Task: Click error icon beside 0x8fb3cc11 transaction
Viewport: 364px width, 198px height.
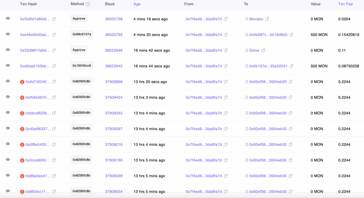Action: [22, 192]
